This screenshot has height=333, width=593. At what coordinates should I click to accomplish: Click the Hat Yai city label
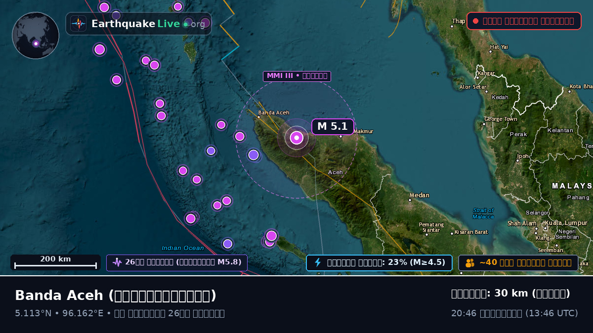499,47
